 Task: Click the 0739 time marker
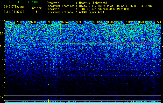coord(142,22)
